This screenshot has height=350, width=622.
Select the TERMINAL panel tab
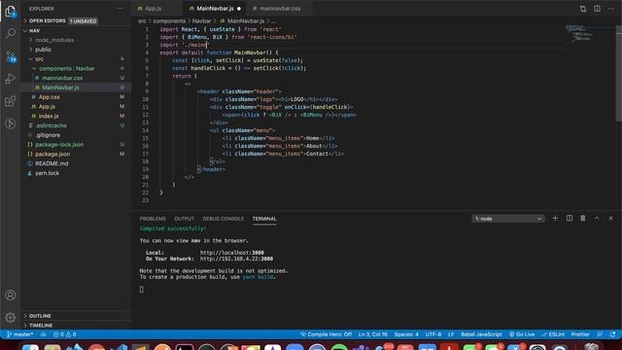pyautogui.click(x=264, y=219)
